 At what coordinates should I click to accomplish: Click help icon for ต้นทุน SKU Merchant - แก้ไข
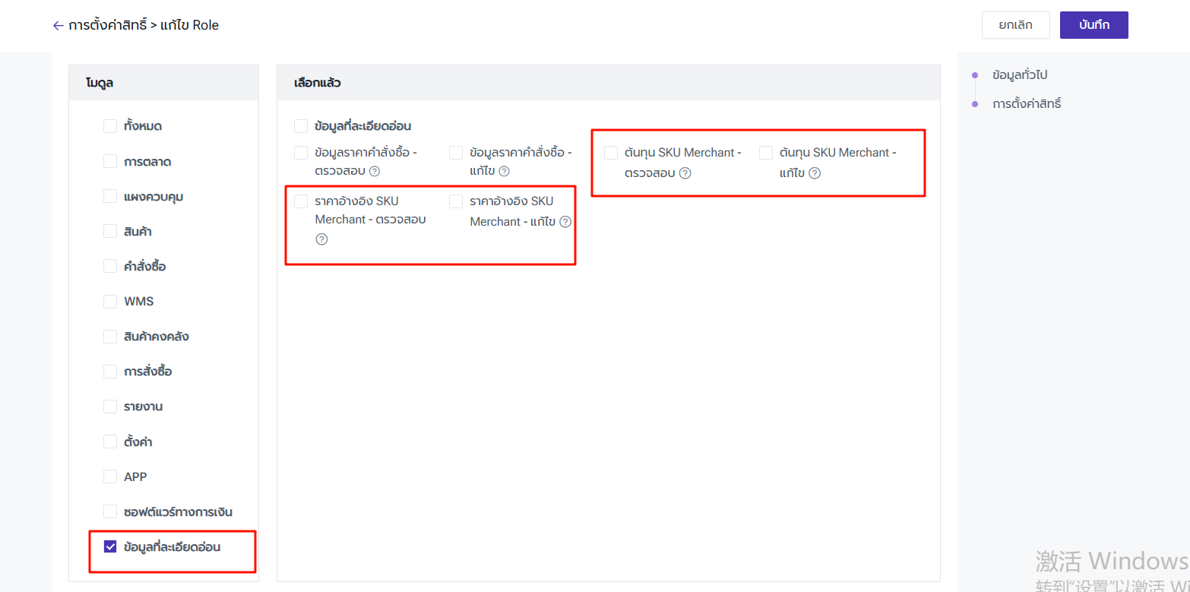coord(814,173)
